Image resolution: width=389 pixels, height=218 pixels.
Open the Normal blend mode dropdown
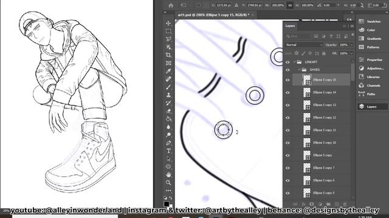304,45
